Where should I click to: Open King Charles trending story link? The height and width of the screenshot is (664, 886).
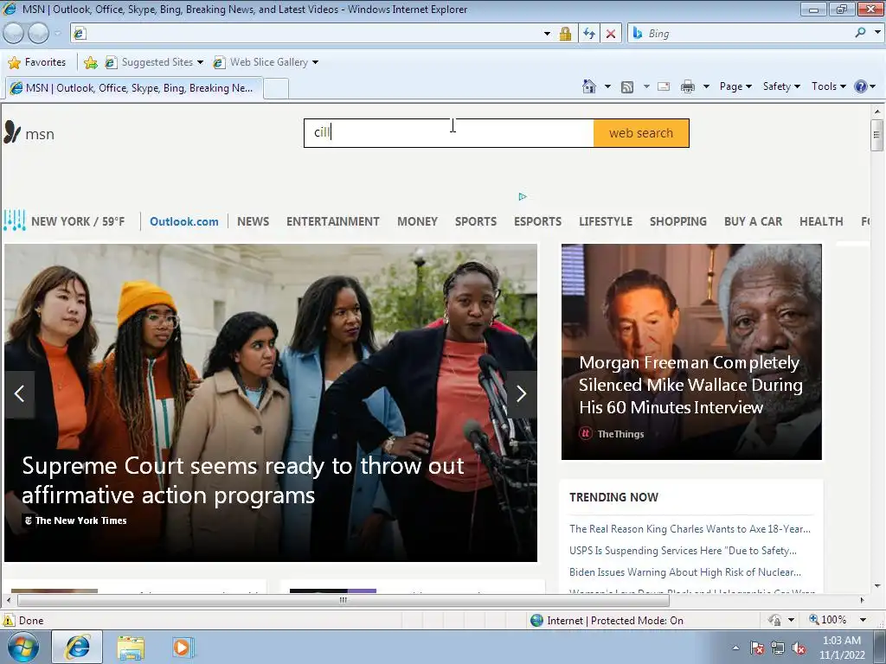click(x=690, y=528)
